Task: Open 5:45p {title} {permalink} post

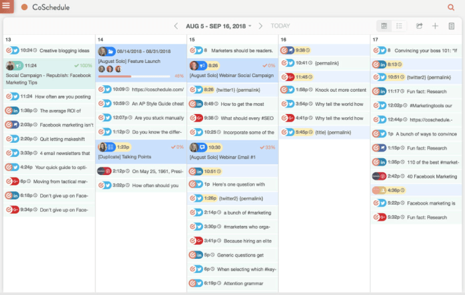Action: [x=324, y=132]
